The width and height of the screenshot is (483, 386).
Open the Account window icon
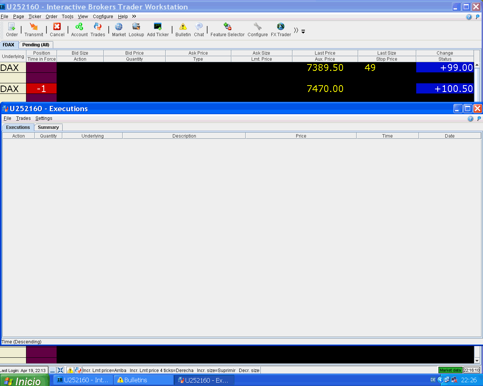(x=79, y=29)
